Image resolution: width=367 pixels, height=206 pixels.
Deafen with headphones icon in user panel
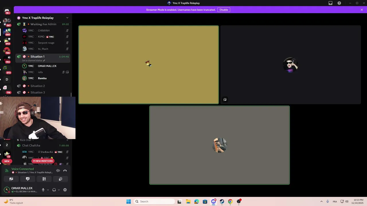pyautogui.click(x=54, y=190)
